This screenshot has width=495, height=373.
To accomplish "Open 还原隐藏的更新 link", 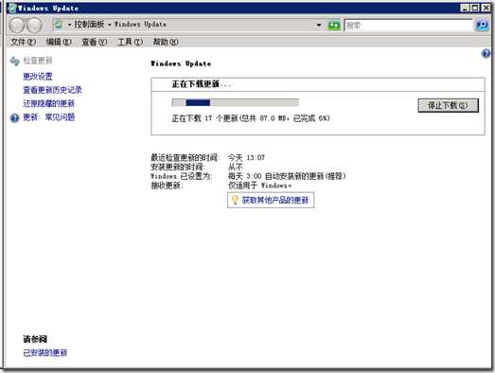I will (x=48, y=103).
